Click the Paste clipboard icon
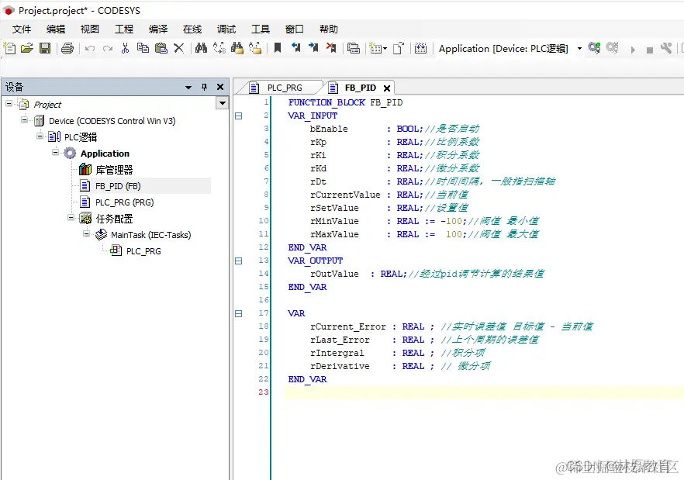Viewport: 684px width, 480px height. (x=161, y=48)
